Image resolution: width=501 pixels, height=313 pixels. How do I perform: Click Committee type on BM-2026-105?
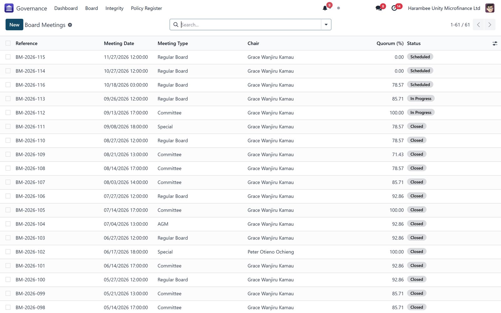click(169, 210)
